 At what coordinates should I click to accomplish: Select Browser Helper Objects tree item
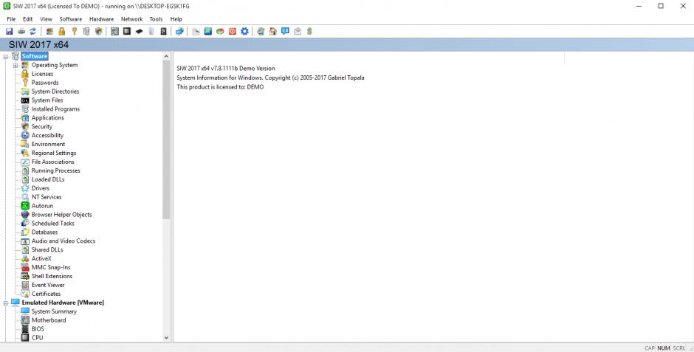pos(61,215)
